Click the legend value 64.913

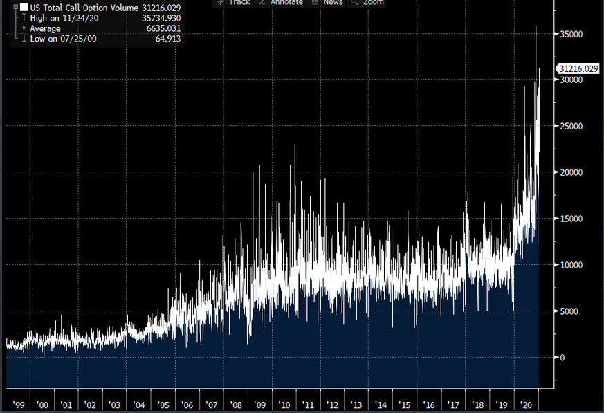pos(168,39)
